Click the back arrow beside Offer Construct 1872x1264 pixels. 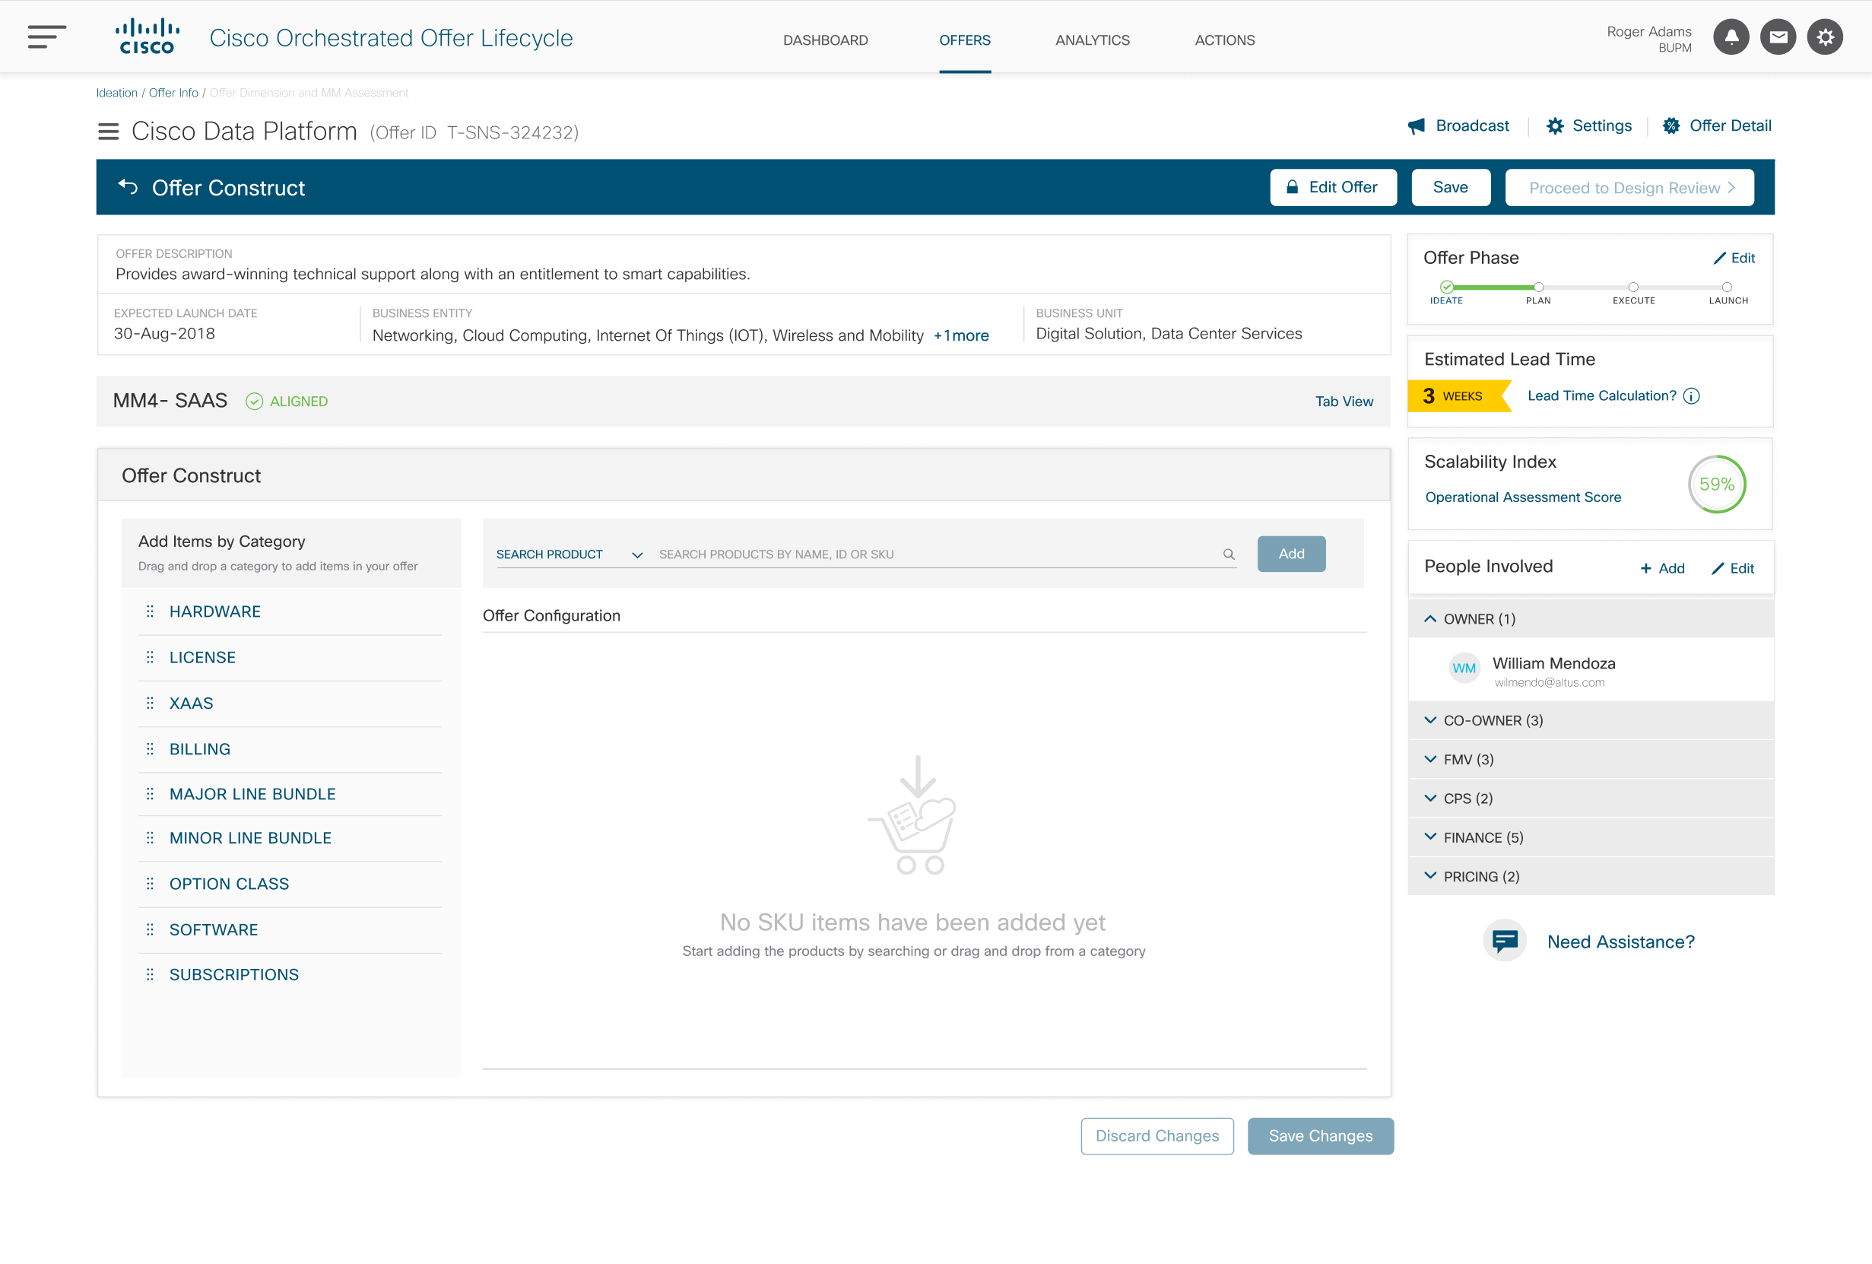coord(128,187)
